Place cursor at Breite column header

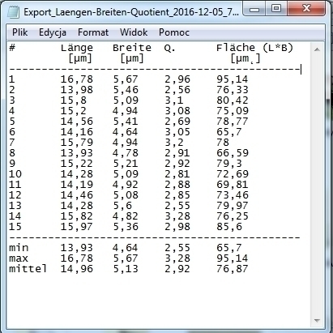coord(132,48)
